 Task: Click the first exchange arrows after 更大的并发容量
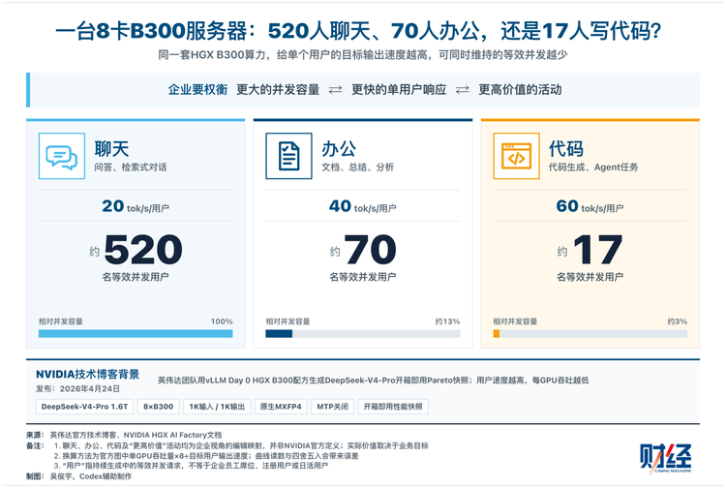(336, 89)
